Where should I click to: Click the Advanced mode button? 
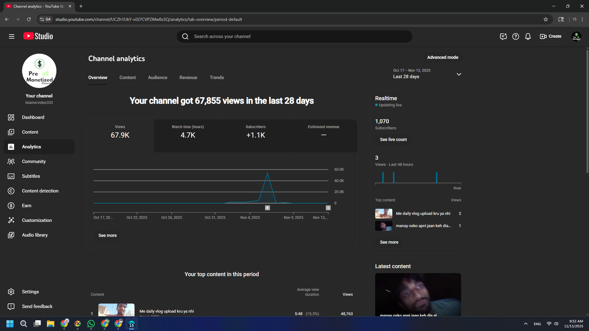[x=442, y=57]
